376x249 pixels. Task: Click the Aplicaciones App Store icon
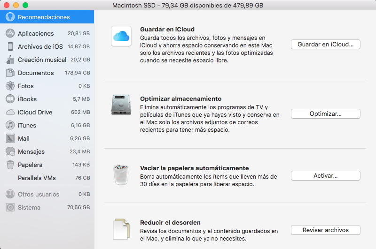tap(10, 33)
